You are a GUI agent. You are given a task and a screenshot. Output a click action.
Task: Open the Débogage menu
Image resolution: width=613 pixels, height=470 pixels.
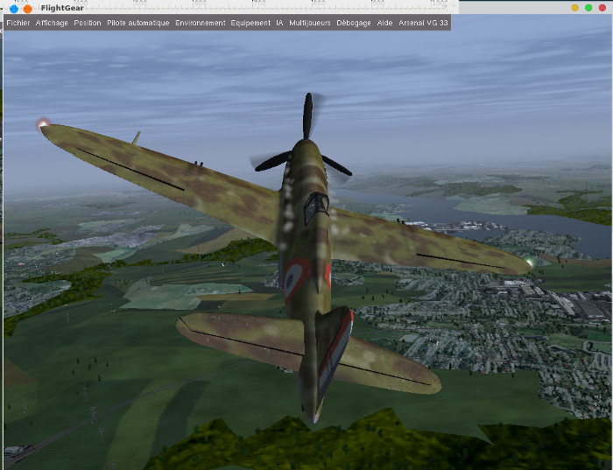[354, 23]
